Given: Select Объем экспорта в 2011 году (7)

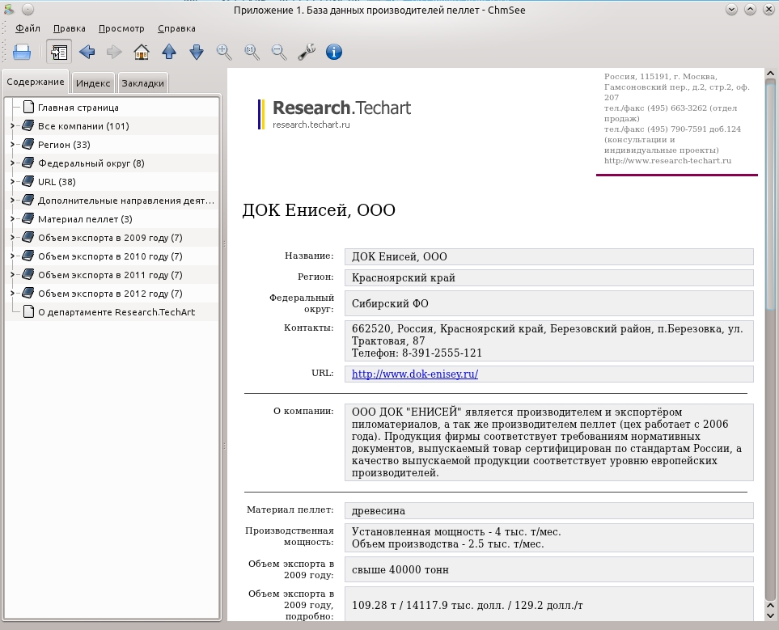Looking at the screenshot, I should coord(110,275).
